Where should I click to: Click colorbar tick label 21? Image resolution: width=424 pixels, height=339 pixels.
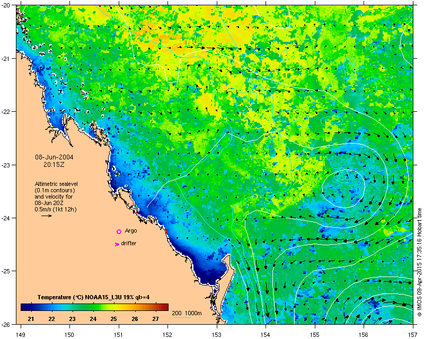point(31,319)
